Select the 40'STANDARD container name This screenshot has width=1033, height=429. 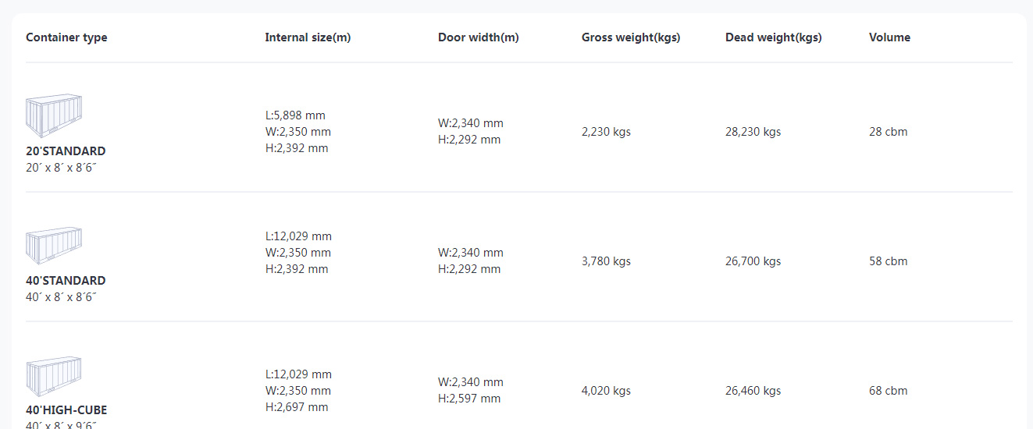point(66,281)
